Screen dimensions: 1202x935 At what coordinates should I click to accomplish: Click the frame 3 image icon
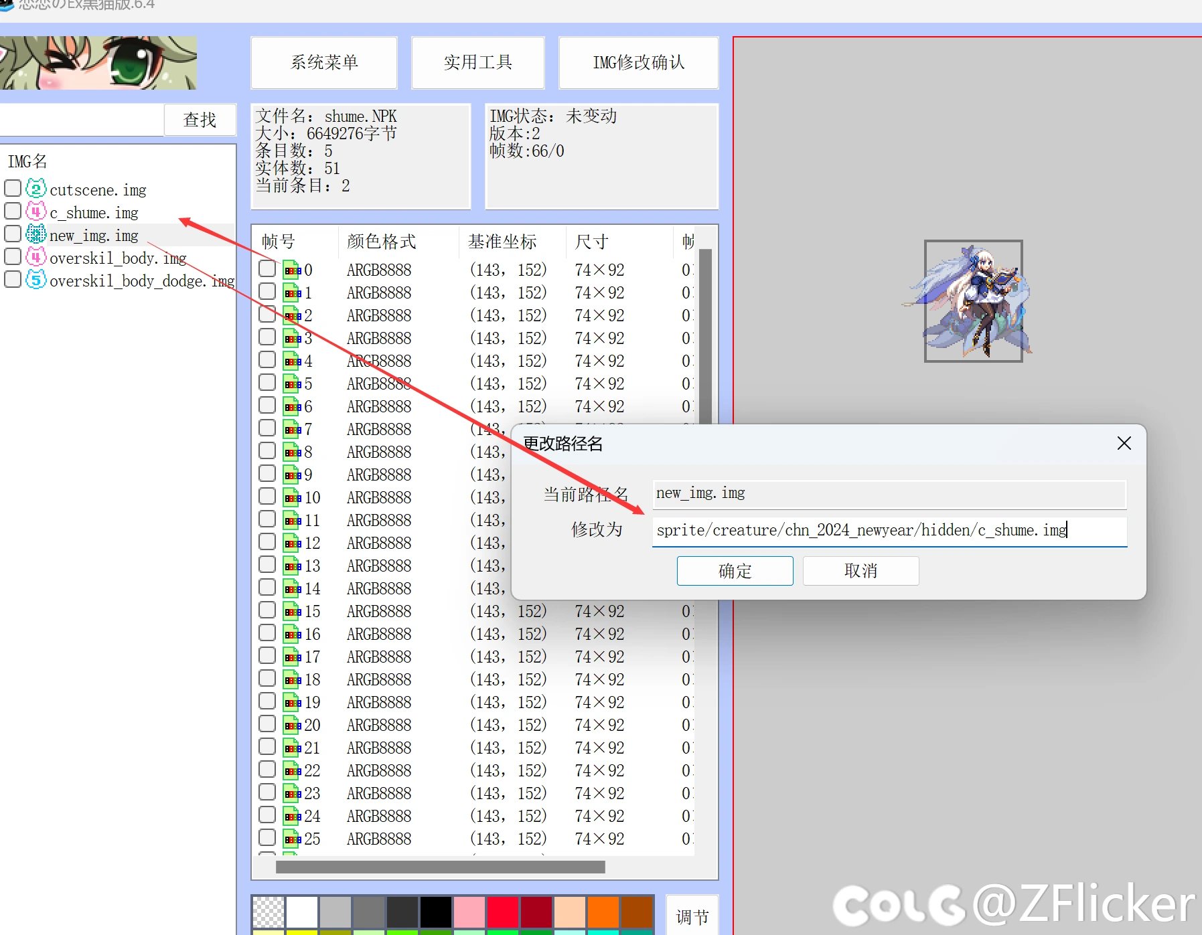[291, 338]
